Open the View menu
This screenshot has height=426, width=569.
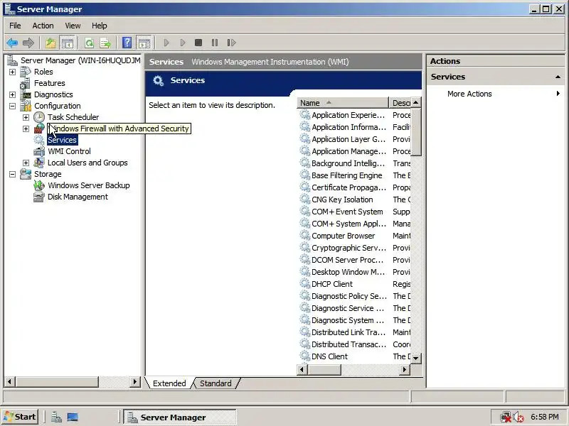pos(73,26)
